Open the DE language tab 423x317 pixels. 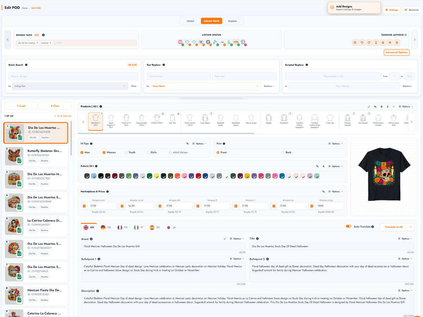pyautogui.click(x=106, y=228)
